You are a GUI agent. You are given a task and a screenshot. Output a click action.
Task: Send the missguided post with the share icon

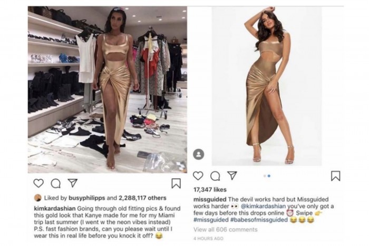pos(232,175)
